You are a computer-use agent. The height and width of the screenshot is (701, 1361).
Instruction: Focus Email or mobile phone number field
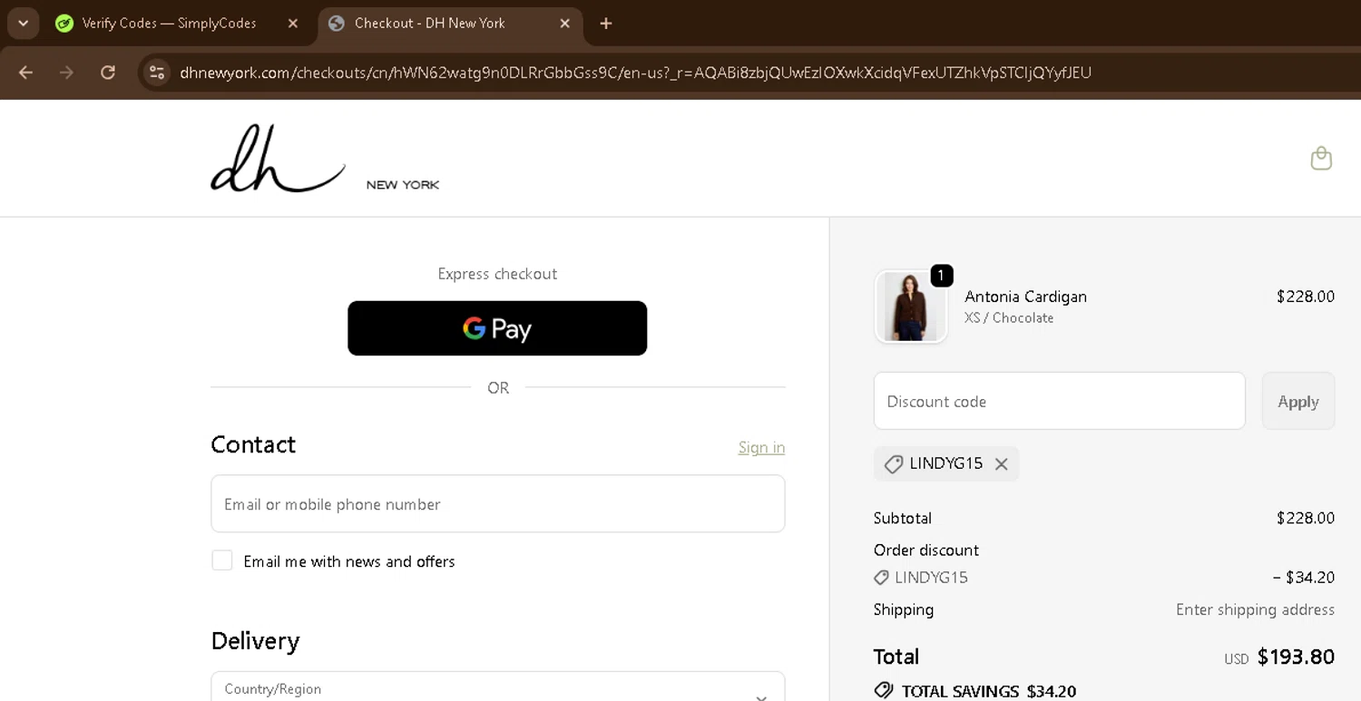[497, 503]
